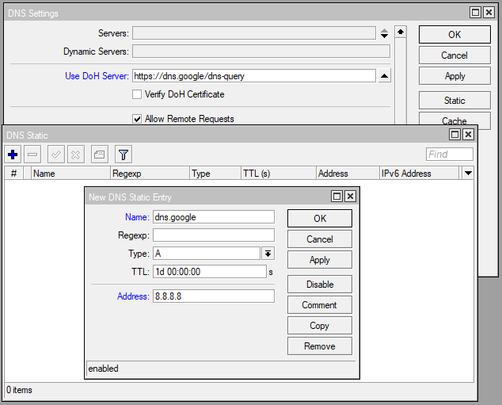Click the Servers input field in DNS Settings
The image size is (502, 405).
coord(254,33)
